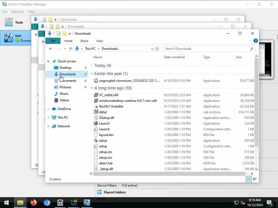Image resolution: width=278 pixels, height=208 pixels.
Task: Collapse the Quick access tree node
Action: click(48, 61)
